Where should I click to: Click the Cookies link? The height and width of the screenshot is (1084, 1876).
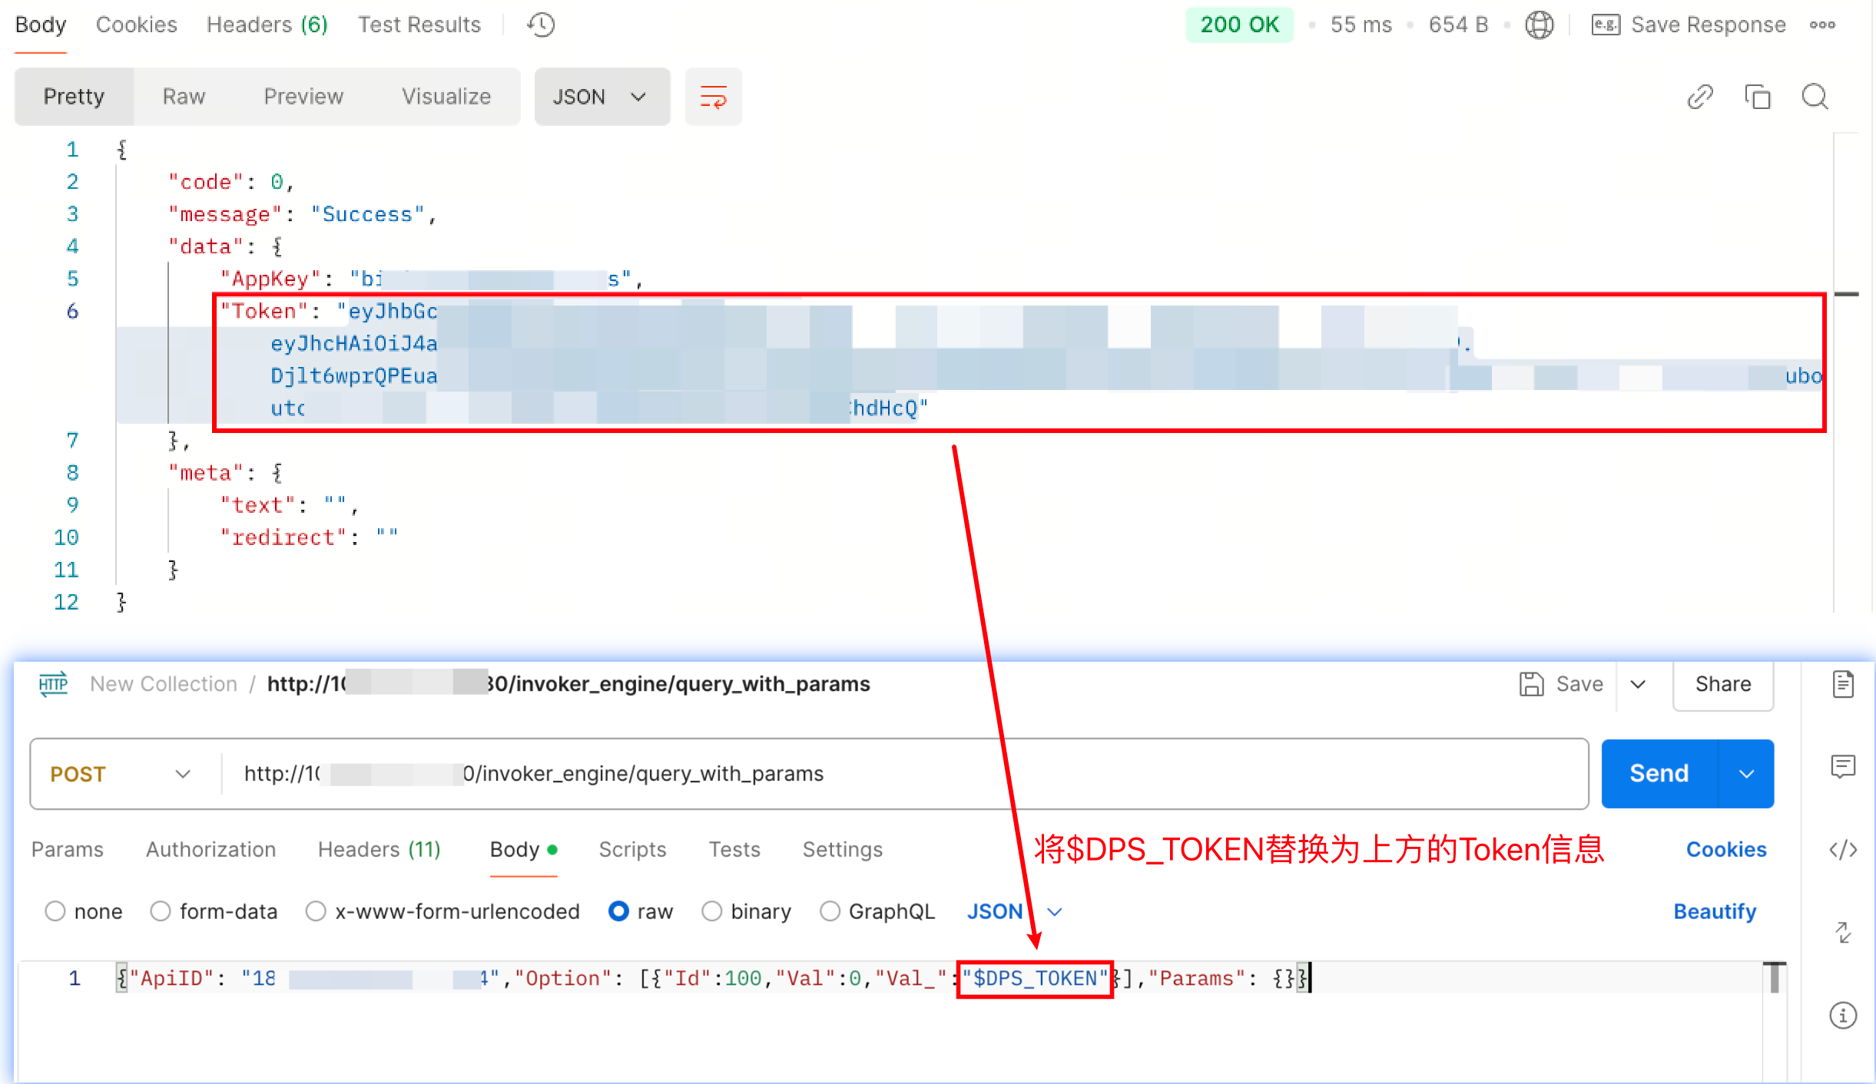(1726, 850)
